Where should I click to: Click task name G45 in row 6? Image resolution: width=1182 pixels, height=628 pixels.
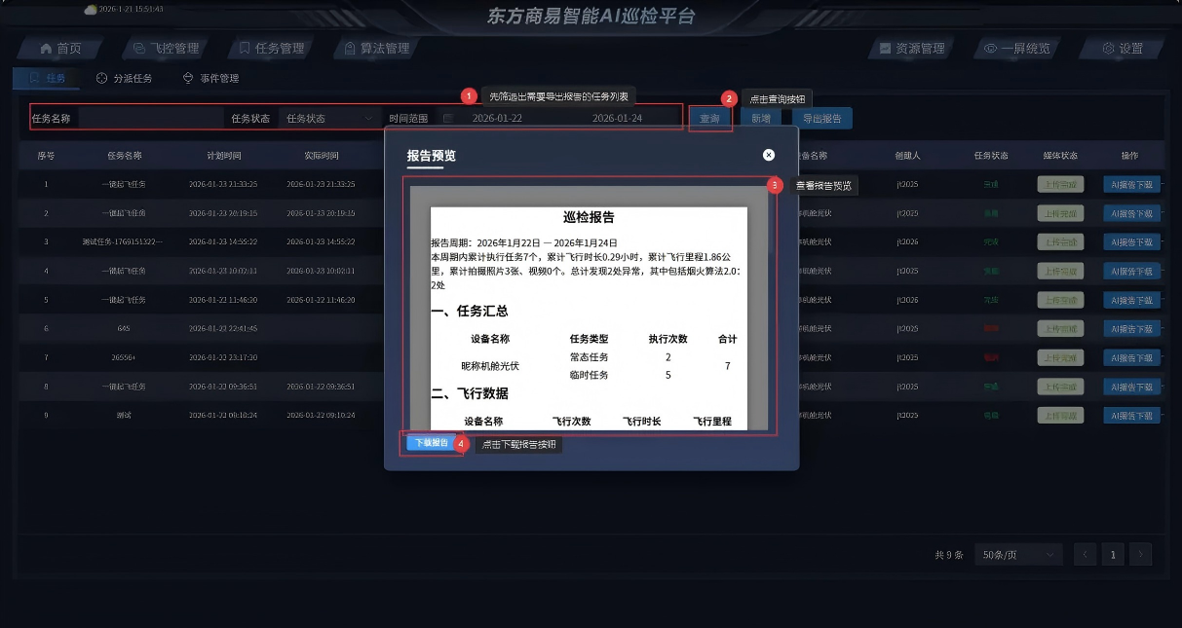[x=124, y=329]
